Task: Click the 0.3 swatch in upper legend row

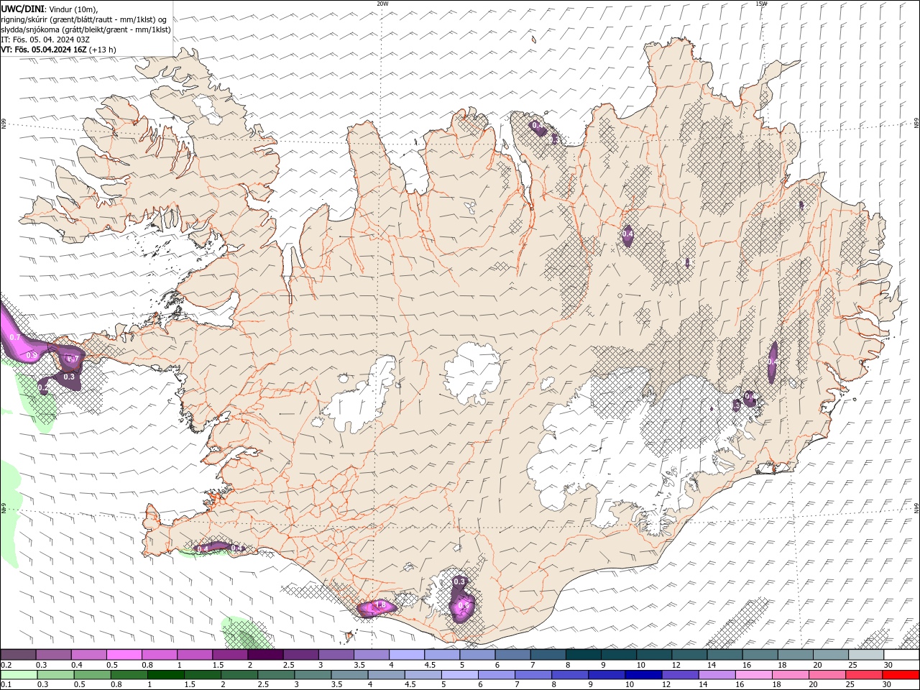Action: 54,655
